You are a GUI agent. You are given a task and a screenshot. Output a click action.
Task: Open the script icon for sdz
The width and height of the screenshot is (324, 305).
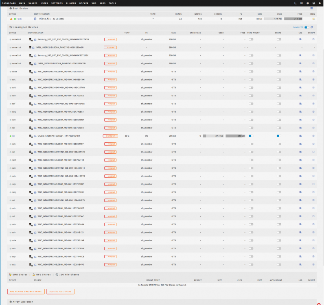pos(313,264)
